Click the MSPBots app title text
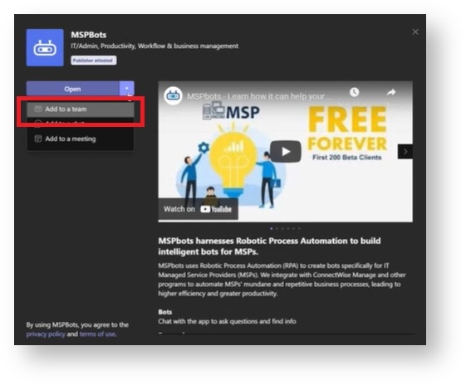 click(89, 35)
